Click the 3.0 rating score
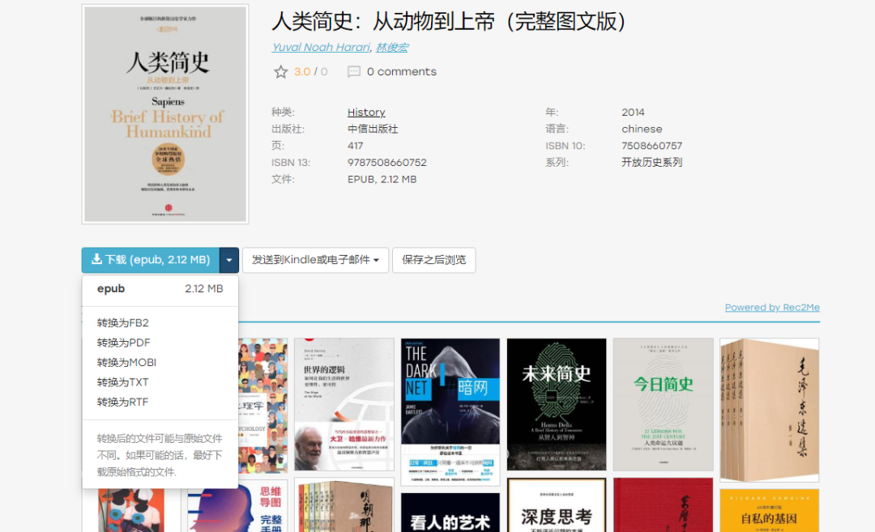The width and height of the screenshot is (875, 532). 302,72
